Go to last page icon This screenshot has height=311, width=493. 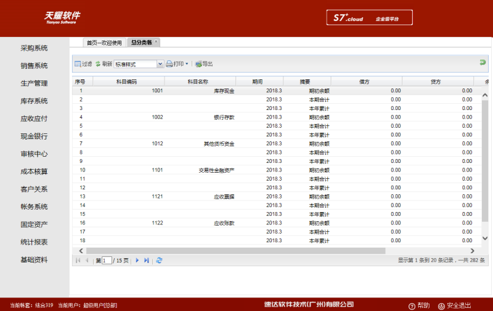(x=146, y=260)
